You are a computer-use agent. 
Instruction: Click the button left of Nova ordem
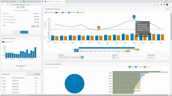[x=17, y=32]
